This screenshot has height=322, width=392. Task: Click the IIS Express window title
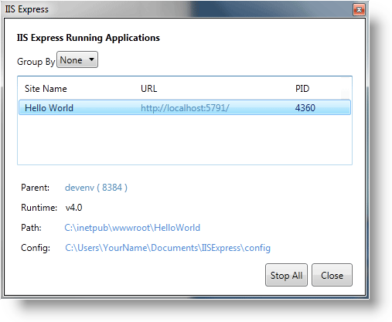pos(27,9)
